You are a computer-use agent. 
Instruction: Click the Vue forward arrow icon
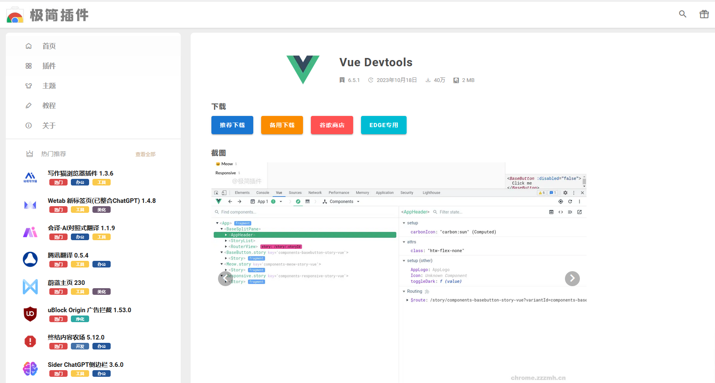click(x=239, y=202)
